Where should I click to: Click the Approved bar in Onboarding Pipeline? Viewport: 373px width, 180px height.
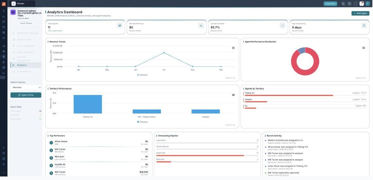207,156
